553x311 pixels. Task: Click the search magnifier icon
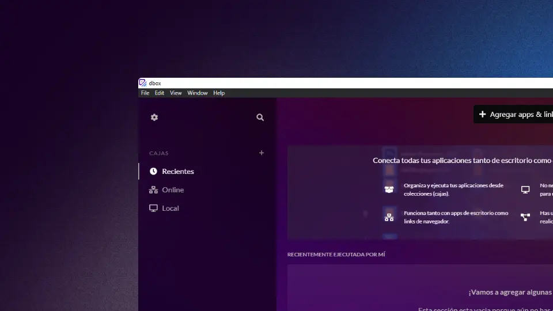coord(260,117)
